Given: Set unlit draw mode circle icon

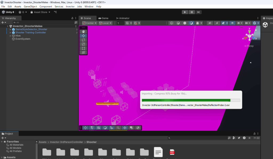Looking at the screenshot, I should click(185, 23).
